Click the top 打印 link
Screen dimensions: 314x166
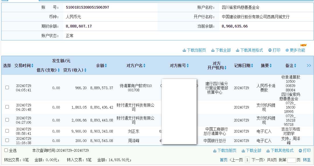tap(277, 50)
